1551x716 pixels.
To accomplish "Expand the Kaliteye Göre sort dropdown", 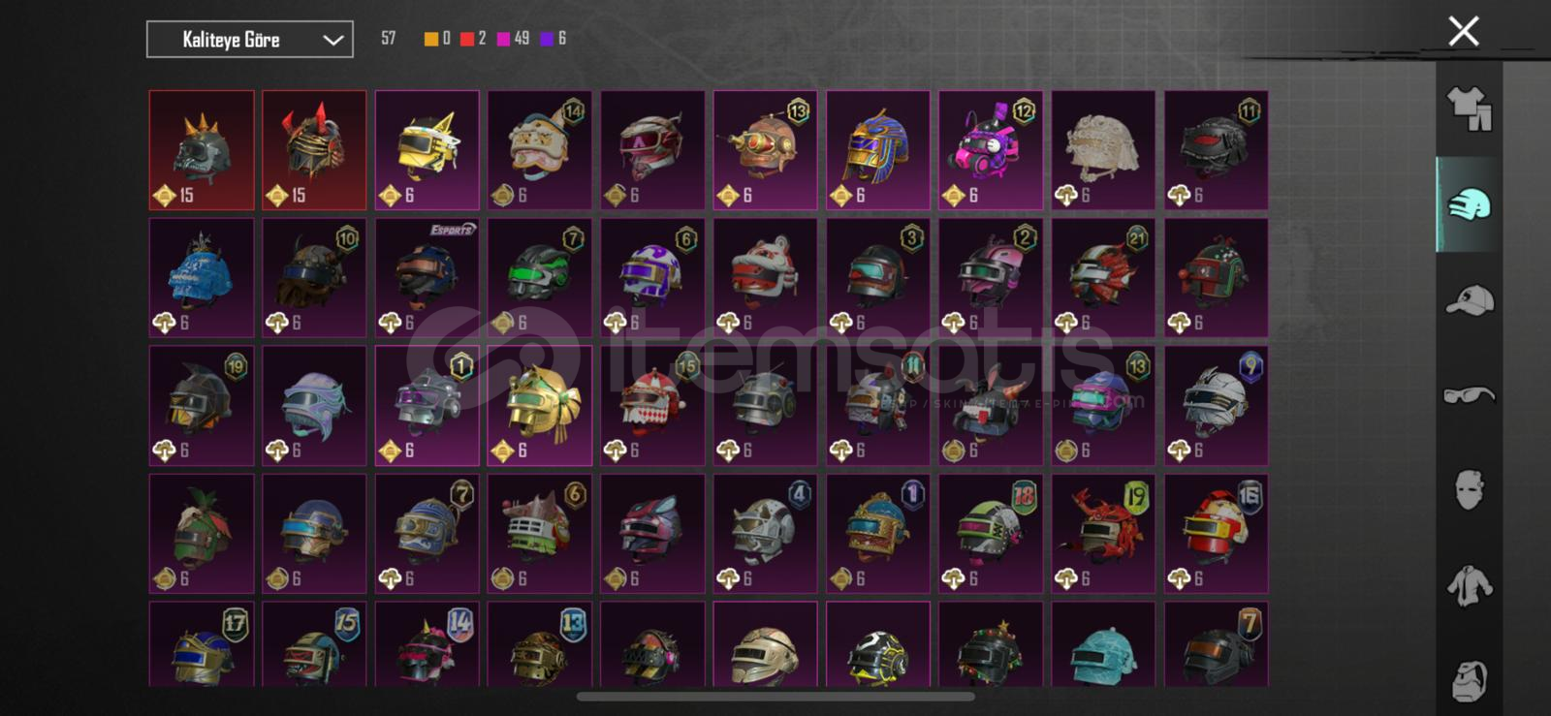I will pos(250,40).
